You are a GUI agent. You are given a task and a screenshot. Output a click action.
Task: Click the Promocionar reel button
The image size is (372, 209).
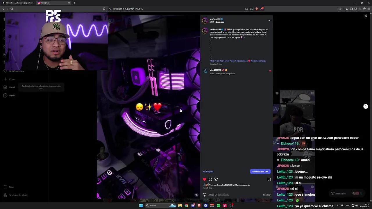click(260, 172)
